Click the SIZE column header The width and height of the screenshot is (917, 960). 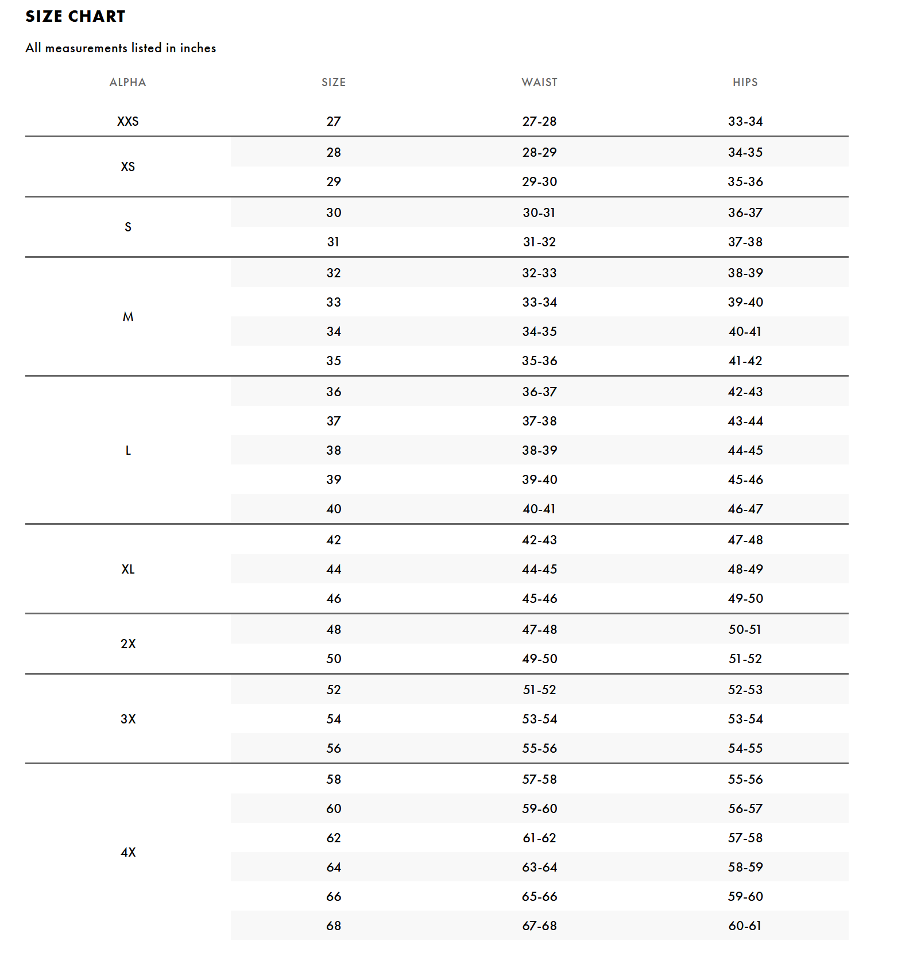334,83
